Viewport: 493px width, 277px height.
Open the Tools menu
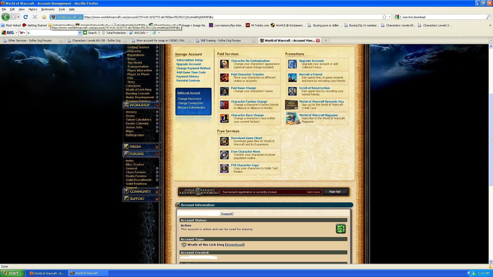pos(62,9)
